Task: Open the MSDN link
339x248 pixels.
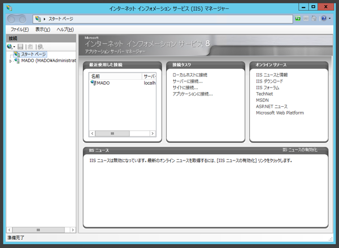Action: 262,100
